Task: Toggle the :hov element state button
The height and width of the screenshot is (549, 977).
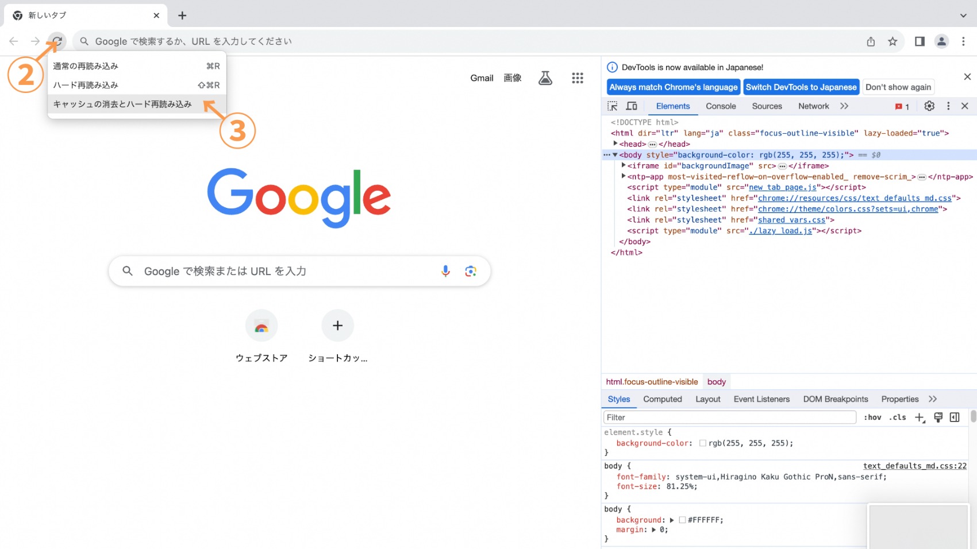Action: pyautogui.click(x=872, y=417)
